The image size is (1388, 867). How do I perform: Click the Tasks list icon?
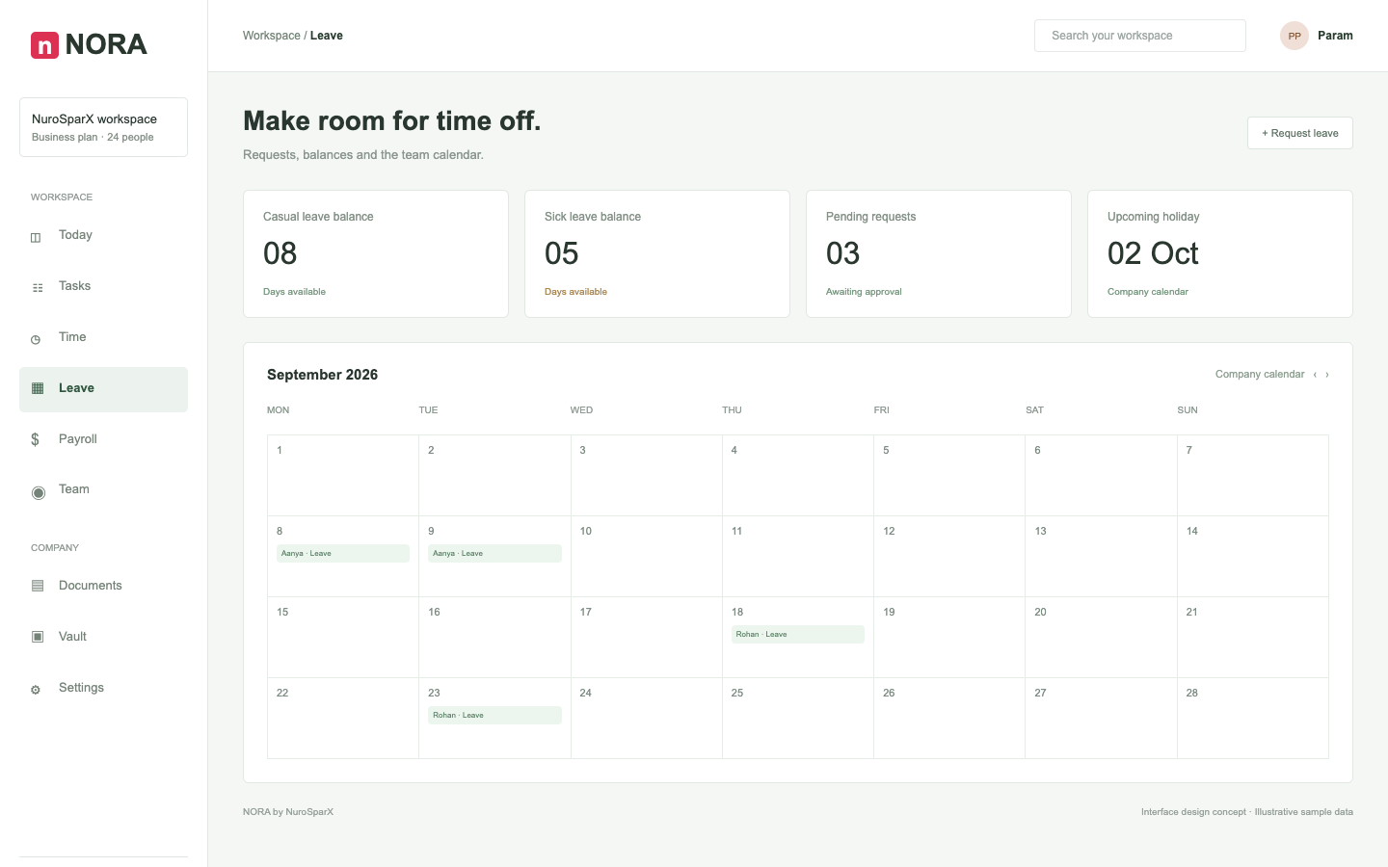[x=38, y=287]
